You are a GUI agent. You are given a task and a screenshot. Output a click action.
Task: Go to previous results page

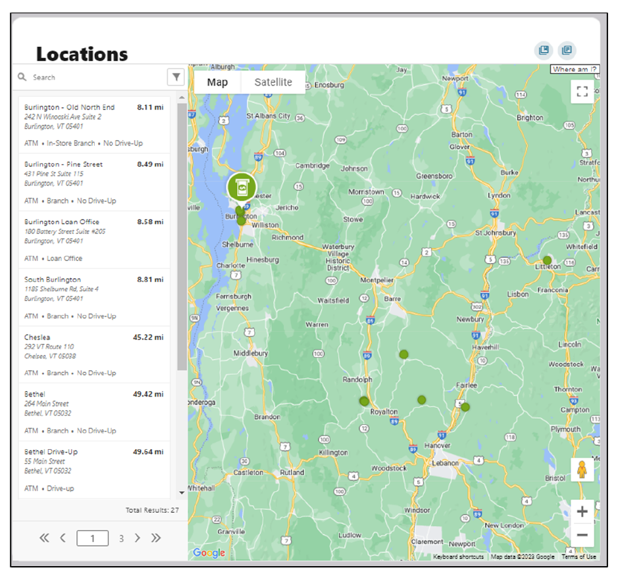63,538
